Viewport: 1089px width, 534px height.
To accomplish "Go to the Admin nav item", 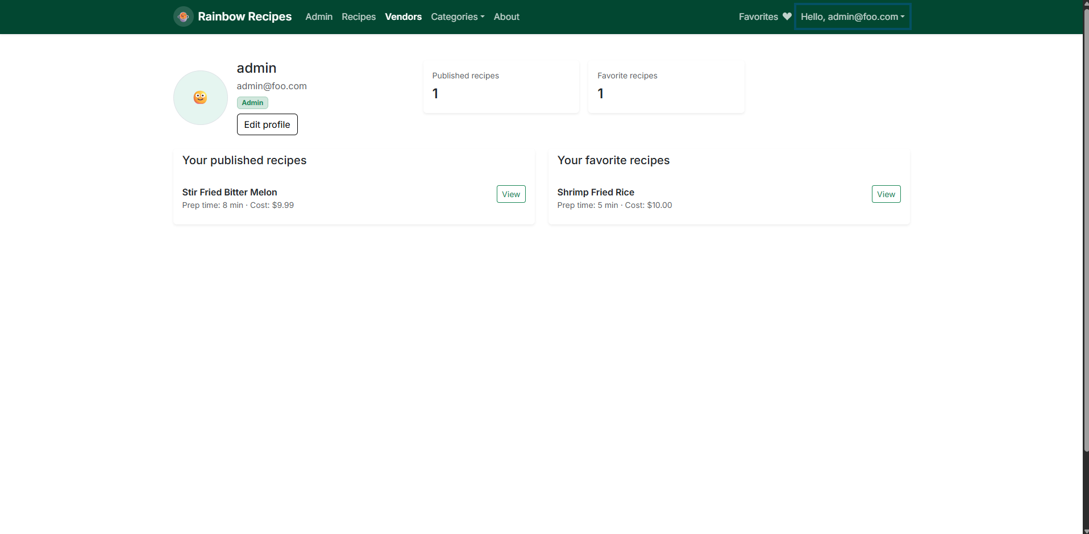I will [318, 17].
